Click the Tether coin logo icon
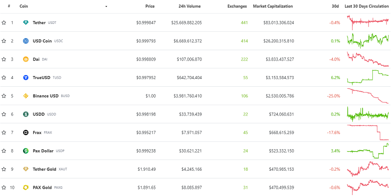The image size is (392, 196). [26, 23]
